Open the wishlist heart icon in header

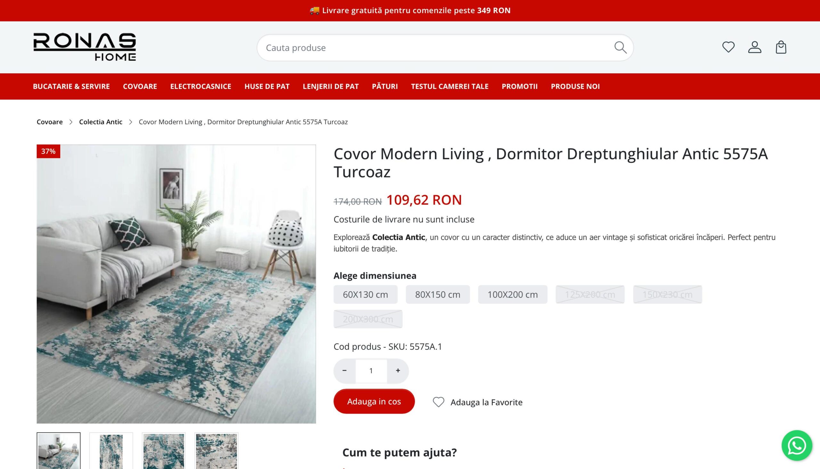click(x=728, y=47)
